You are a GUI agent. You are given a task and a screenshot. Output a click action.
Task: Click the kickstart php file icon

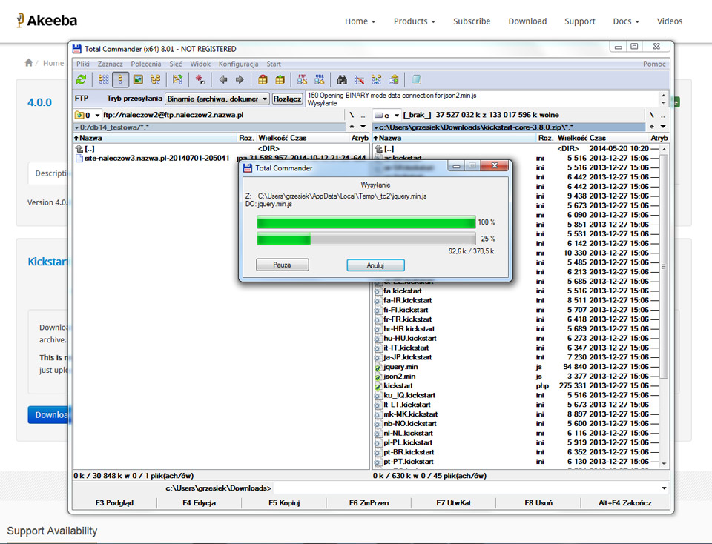378,386
